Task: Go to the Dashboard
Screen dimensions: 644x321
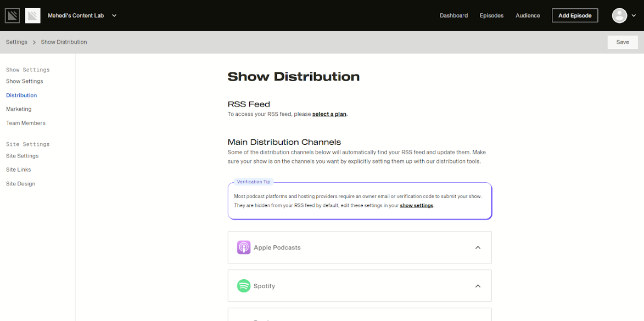Action: coord(453,15)
